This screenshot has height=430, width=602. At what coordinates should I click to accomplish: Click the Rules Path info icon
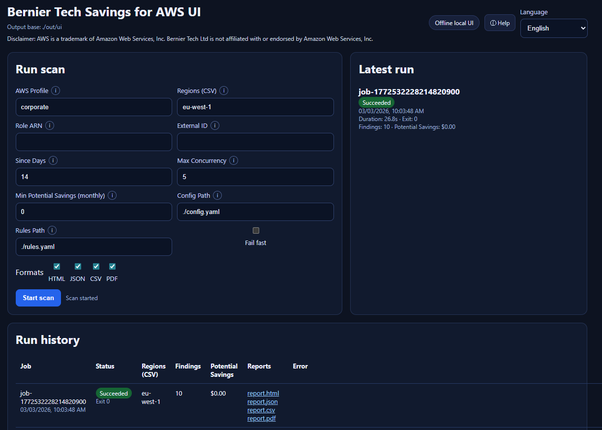52,230
